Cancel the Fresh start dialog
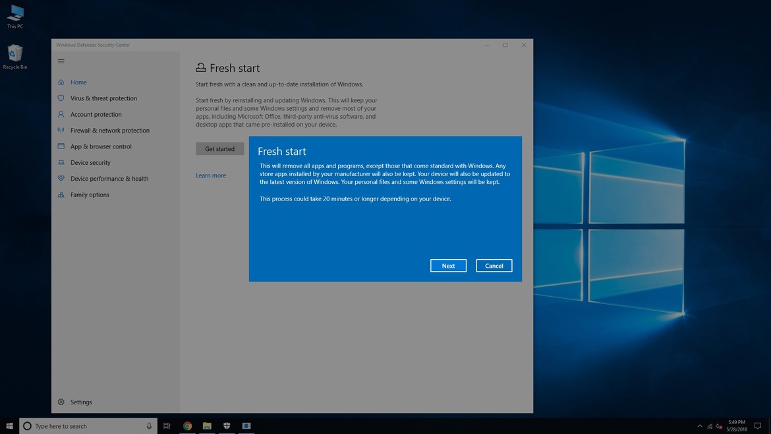771x434 pixels. point(494,266)
